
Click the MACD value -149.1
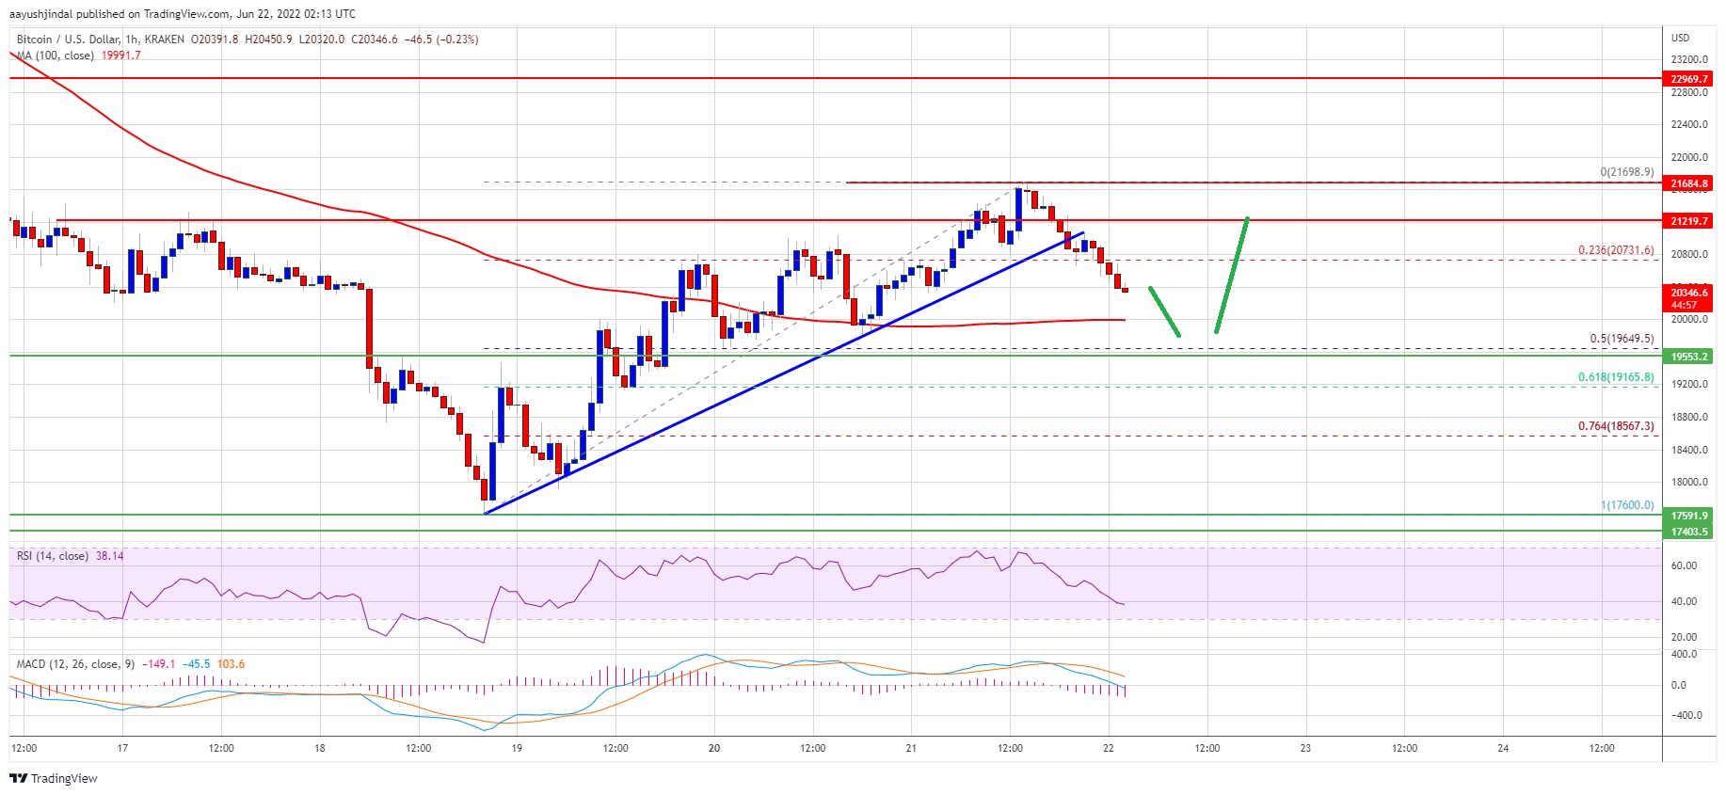coord(160,664)
